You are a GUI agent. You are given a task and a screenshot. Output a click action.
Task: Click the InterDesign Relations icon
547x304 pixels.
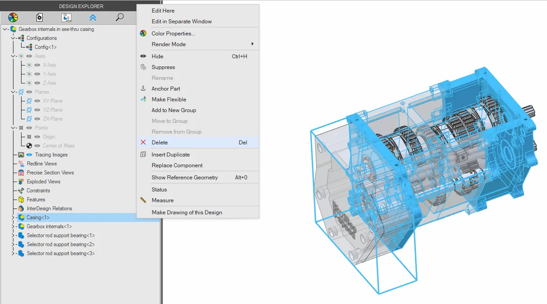coord(21,208)
